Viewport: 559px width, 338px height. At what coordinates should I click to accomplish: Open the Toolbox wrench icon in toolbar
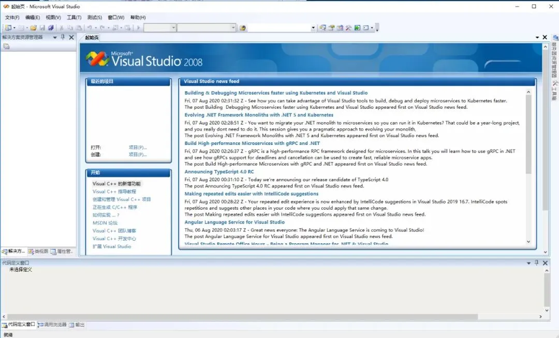pyautogui.click(x=349, y=27)
